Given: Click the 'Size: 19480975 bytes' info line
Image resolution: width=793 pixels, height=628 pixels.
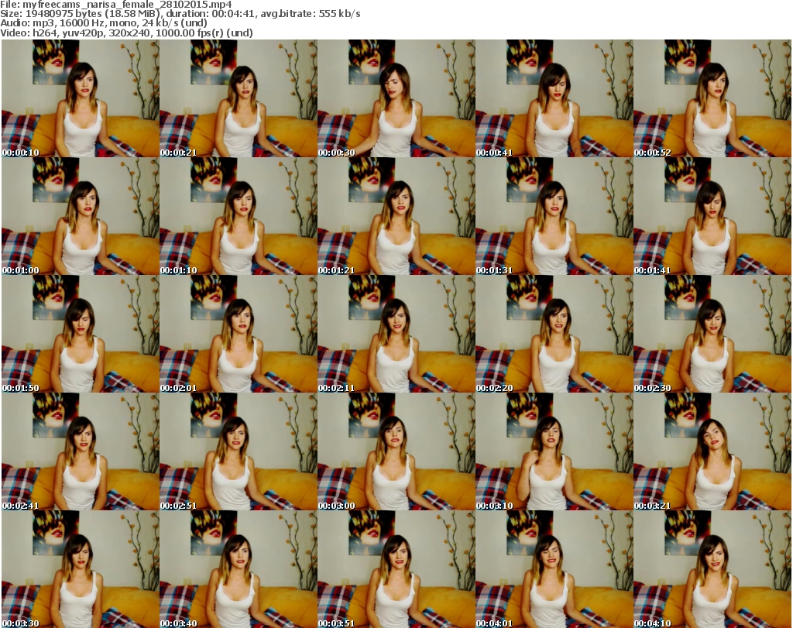Looking at the screenshot, I should 180,14.
